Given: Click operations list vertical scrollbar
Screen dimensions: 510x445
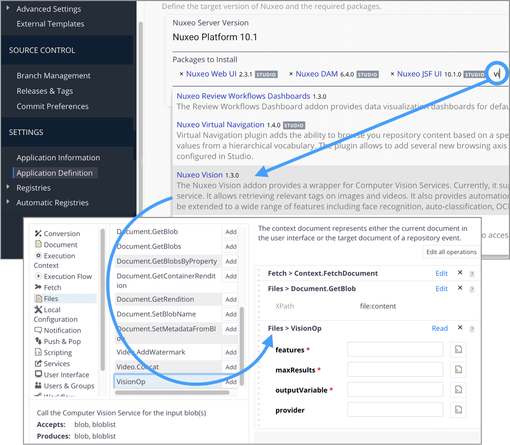Looking at the screenshot, I should [x=242, y=346].
